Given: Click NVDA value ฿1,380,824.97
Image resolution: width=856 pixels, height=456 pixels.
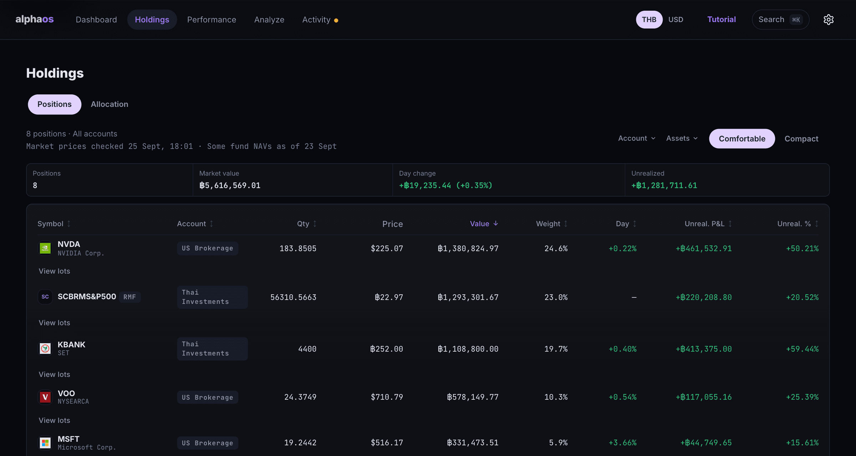Looking at the screenshot, I should tap(468, 248).
